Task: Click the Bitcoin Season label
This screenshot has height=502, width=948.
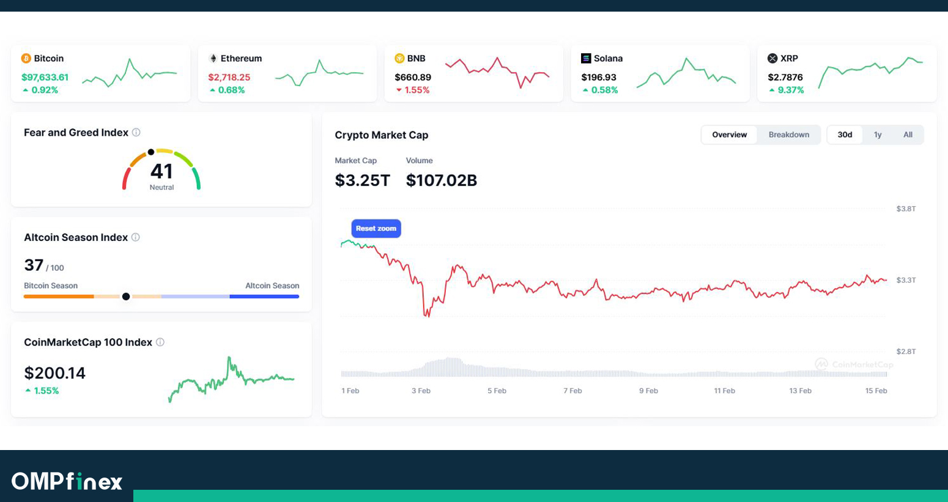Action: pyautogui.click(x=51, y=286)
